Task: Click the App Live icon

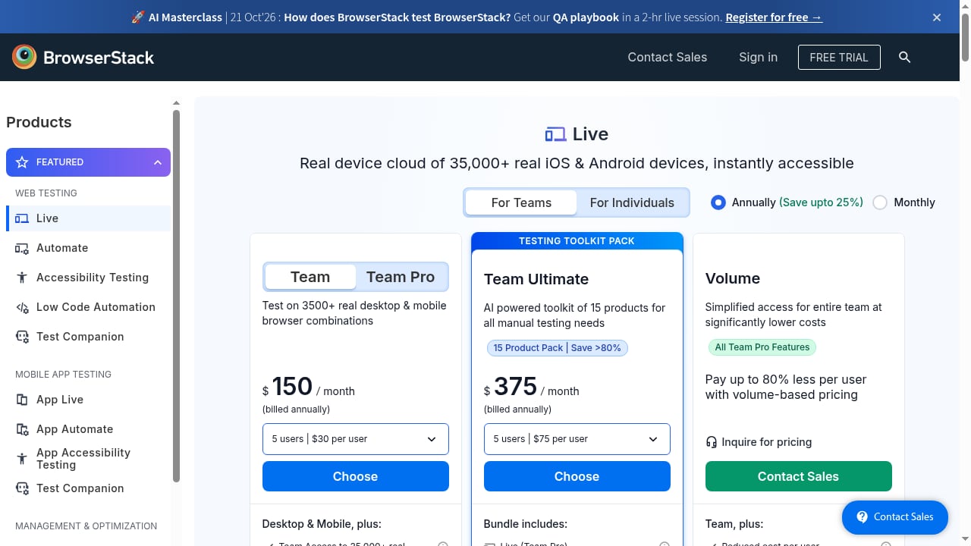Action: pyautogui.click(x=22, y=400)
